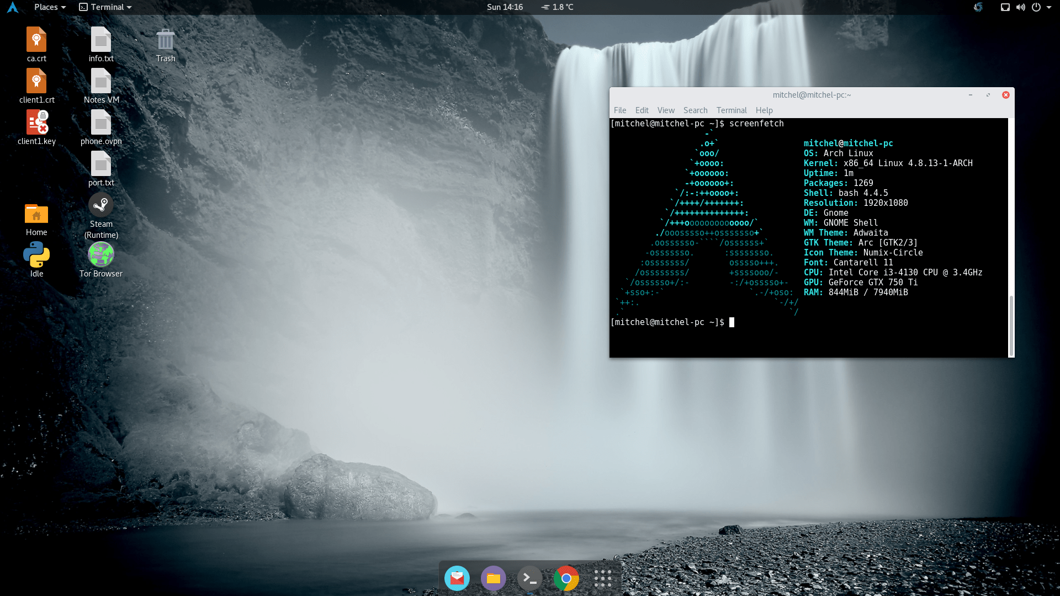Toggle the volume control in the top bar

pyautogui.click(x=1021, y=7)
